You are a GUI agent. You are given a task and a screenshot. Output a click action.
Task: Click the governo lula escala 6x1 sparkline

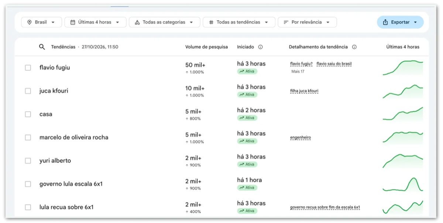point(403,184)
